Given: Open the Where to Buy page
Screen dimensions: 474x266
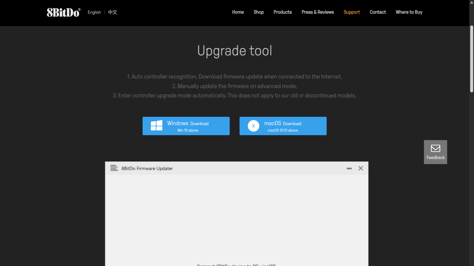Looking at the screenshot, I should point(409,12).
